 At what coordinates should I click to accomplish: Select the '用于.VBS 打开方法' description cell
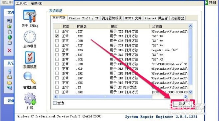click(124, 83)
